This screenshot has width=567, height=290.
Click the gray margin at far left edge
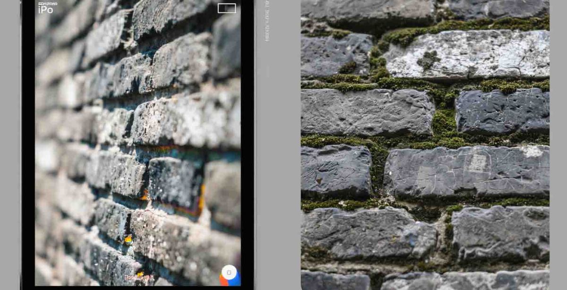[x=9, y=142]
